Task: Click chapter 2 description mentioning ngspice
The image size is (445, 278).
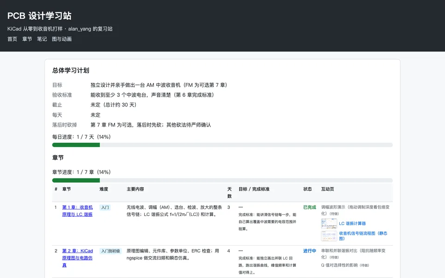Action: click(173, 254)
